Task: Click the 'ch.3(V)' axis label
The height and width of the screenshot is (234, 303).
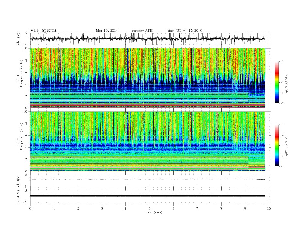Action: coord(18,181)
